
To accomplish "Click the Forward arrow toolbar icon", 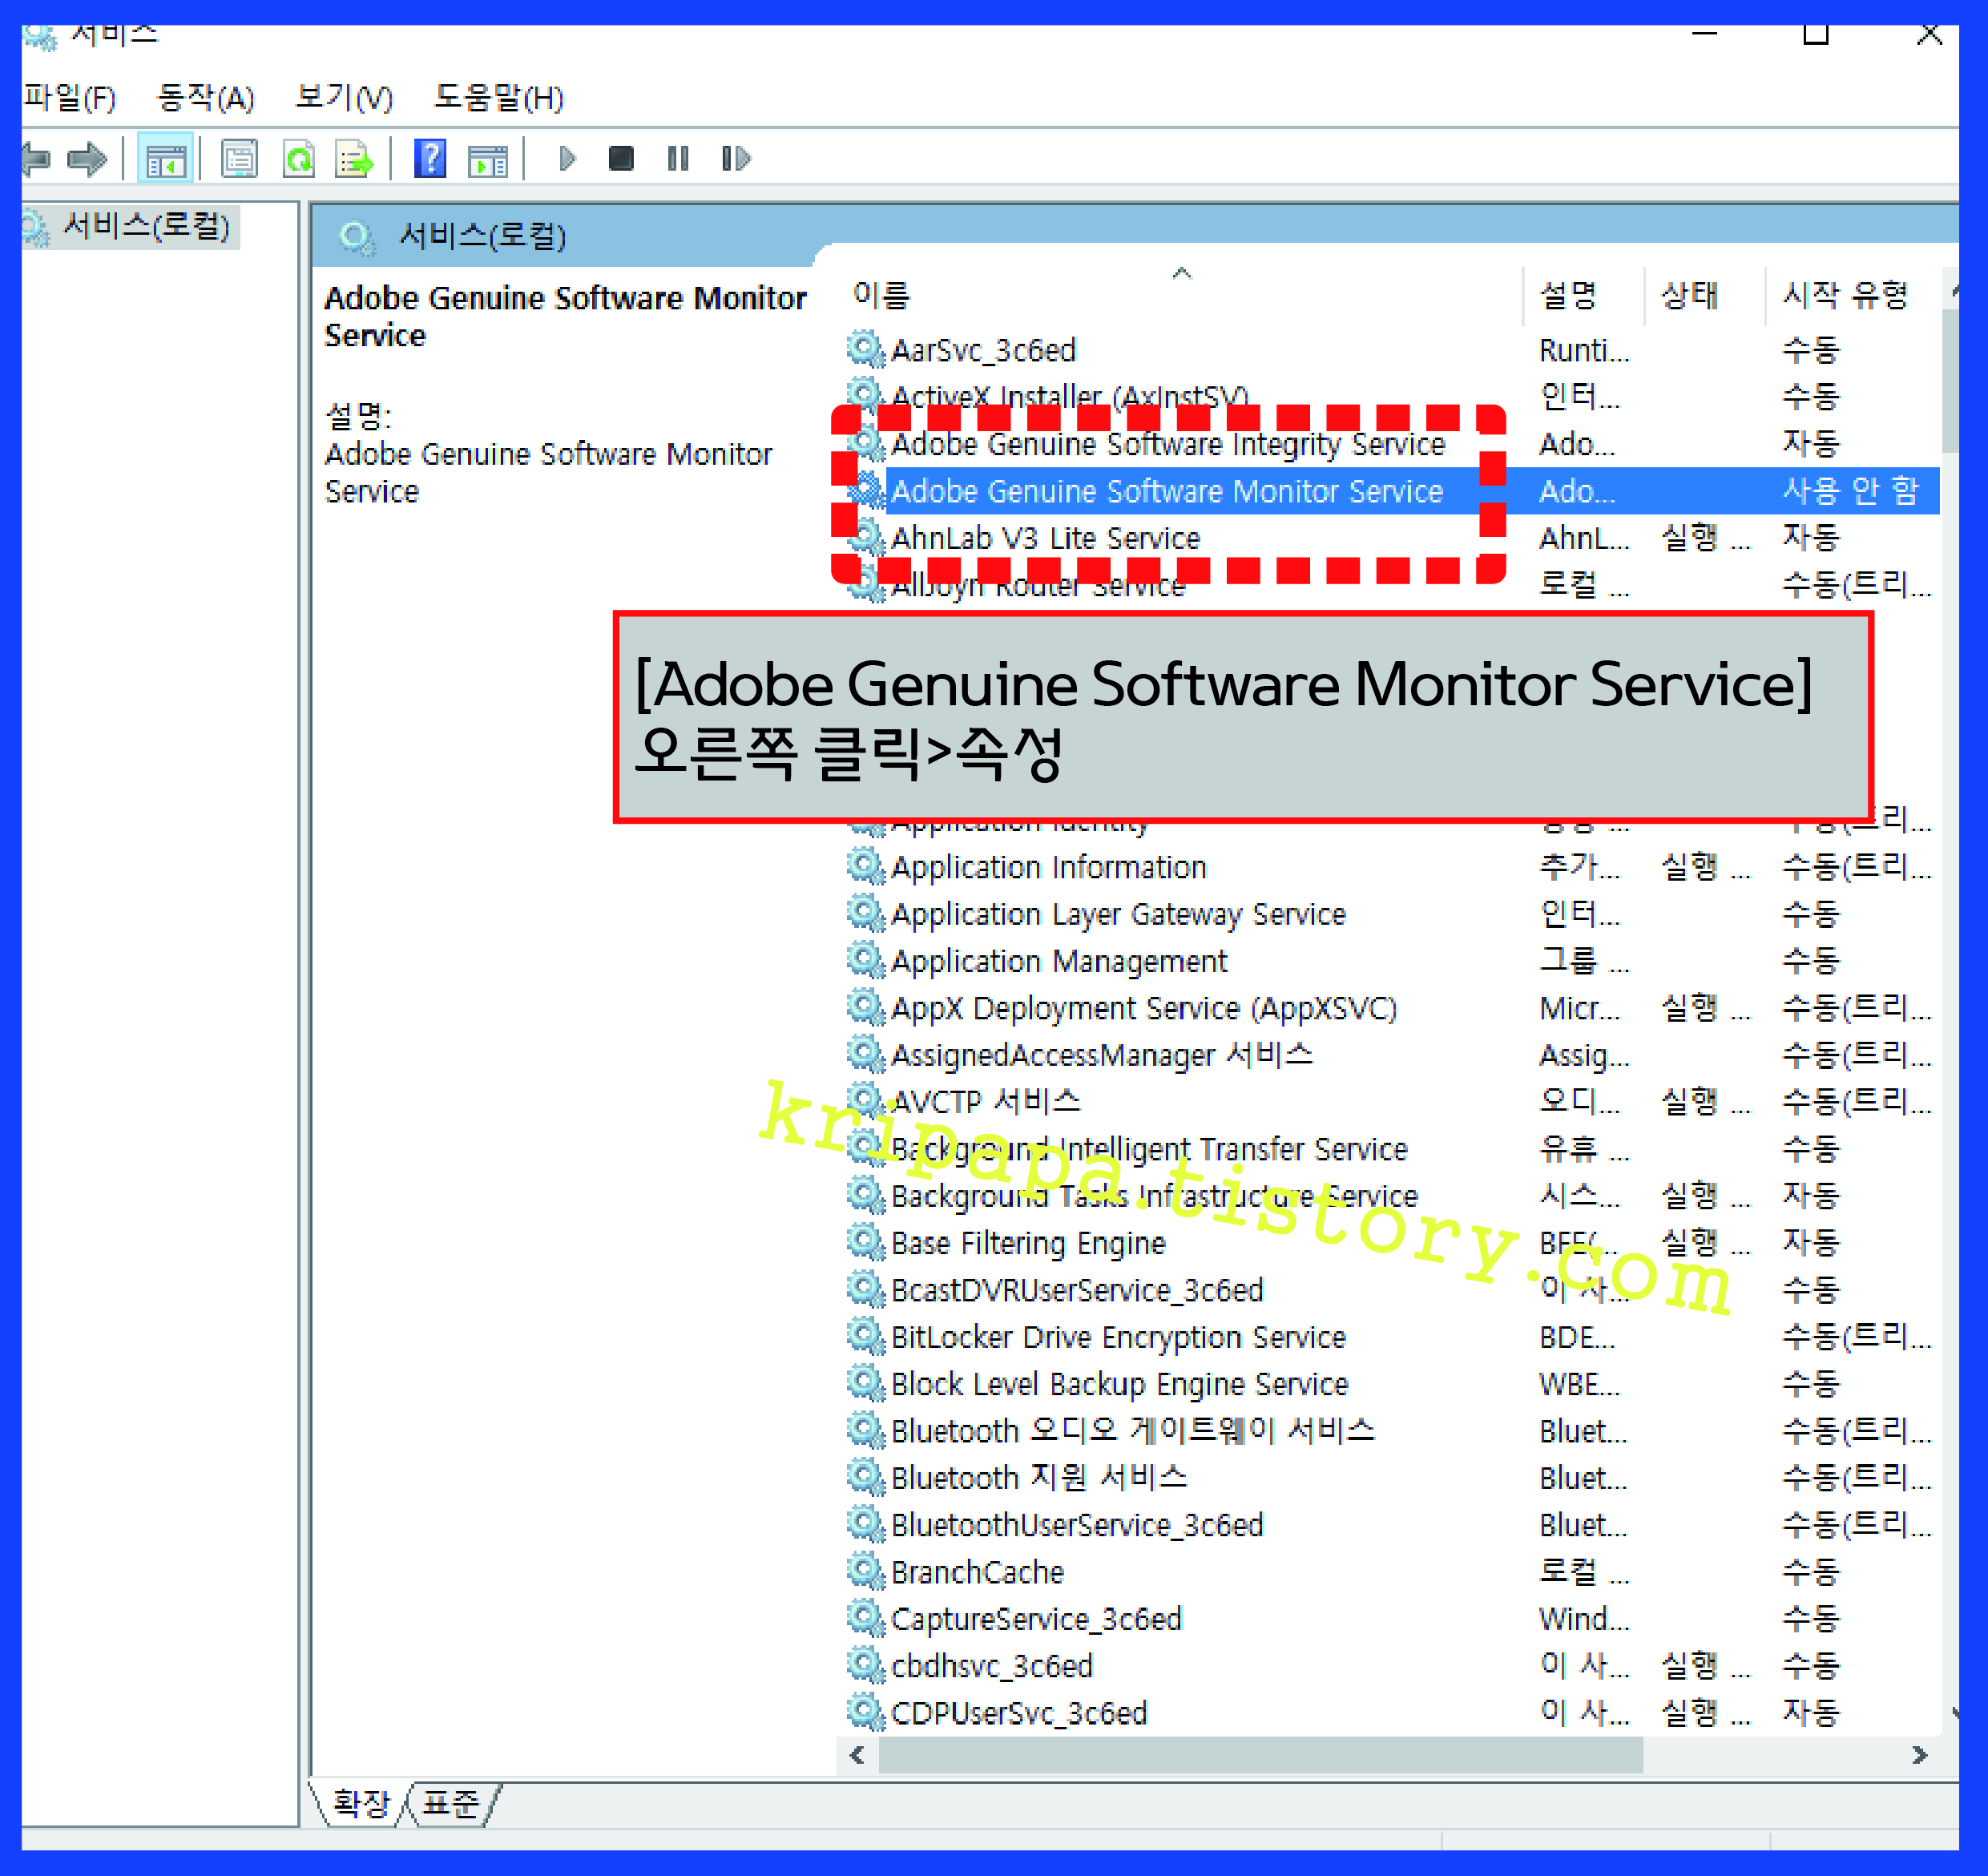I will point(87,159).
